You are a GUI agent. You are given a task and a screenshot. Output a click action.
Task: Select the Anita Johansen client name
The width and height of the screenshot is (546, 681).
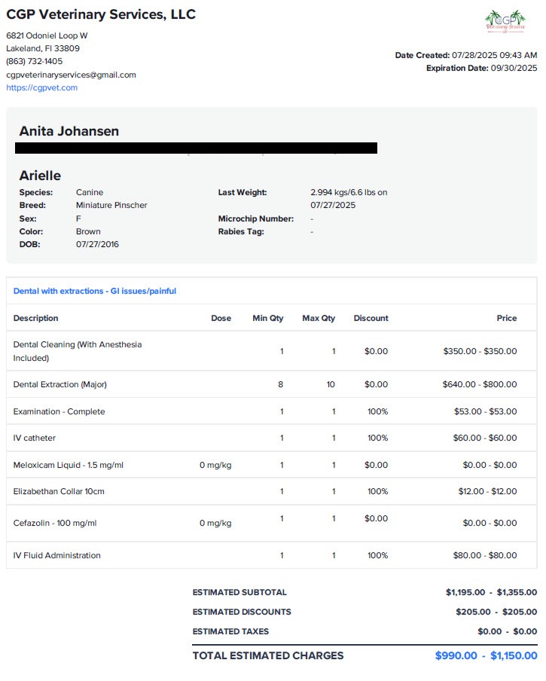click(x=69, y=131)
